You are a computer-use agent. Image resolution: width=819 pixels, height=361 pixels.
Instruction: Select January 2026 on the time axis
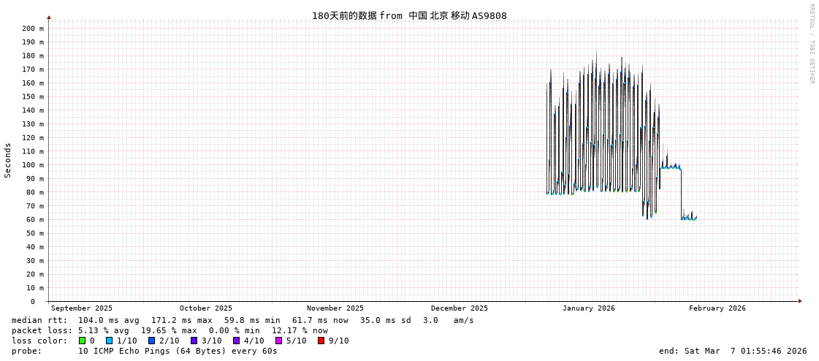tap(588, 308)
